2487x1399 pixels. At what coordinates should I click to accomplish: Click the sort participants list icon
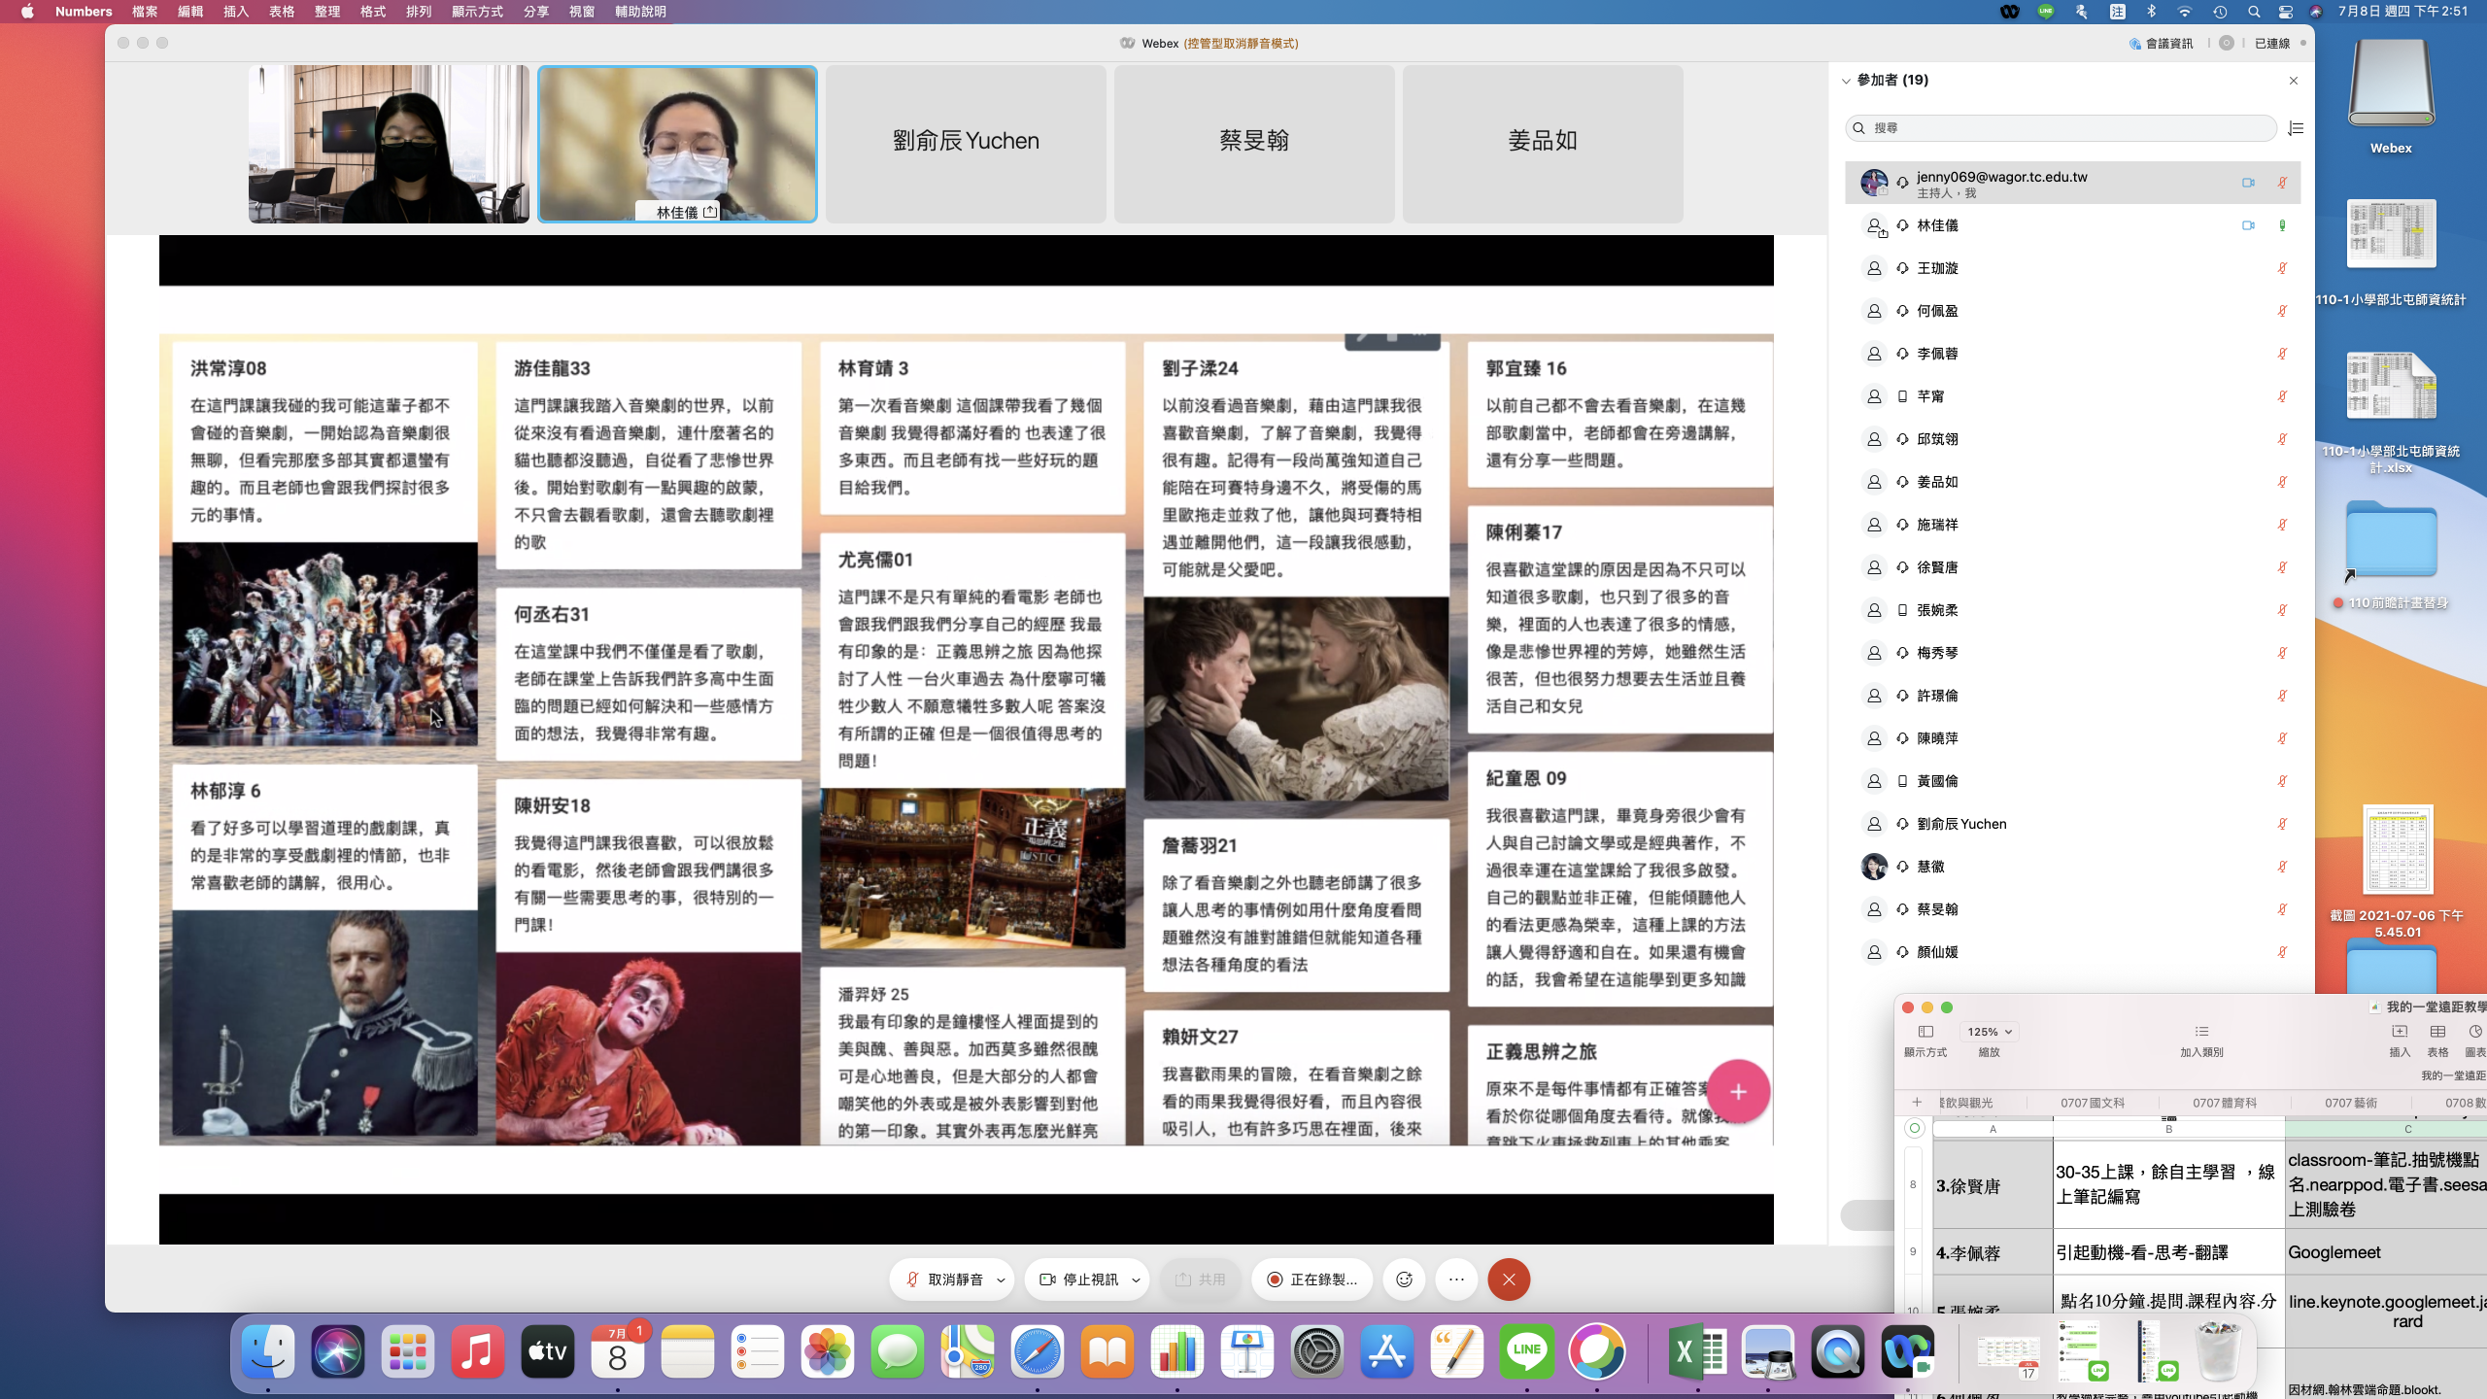[x=2297, y=128]
